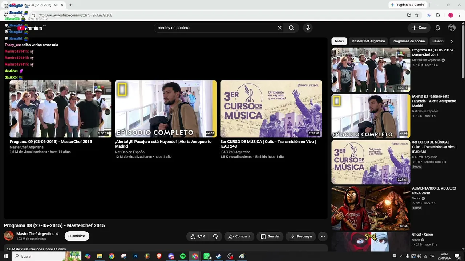Open File Explorer from the taskbar
465x261 pixels.
(100, 256)
